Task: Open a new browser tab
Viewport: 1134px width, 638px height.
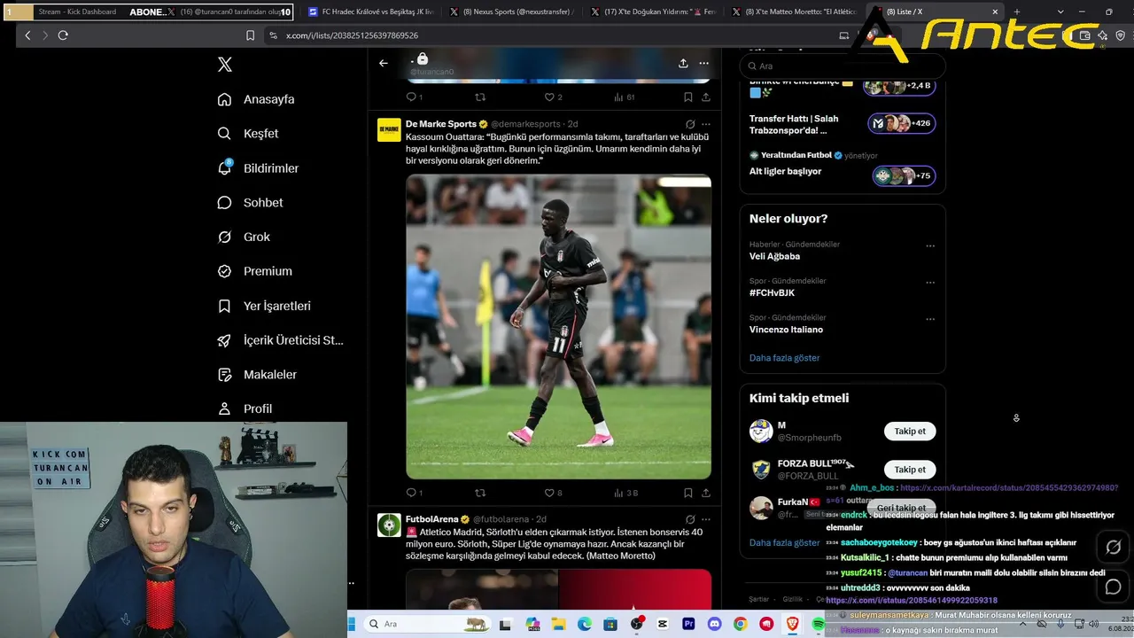Action: click(1016, 12)
